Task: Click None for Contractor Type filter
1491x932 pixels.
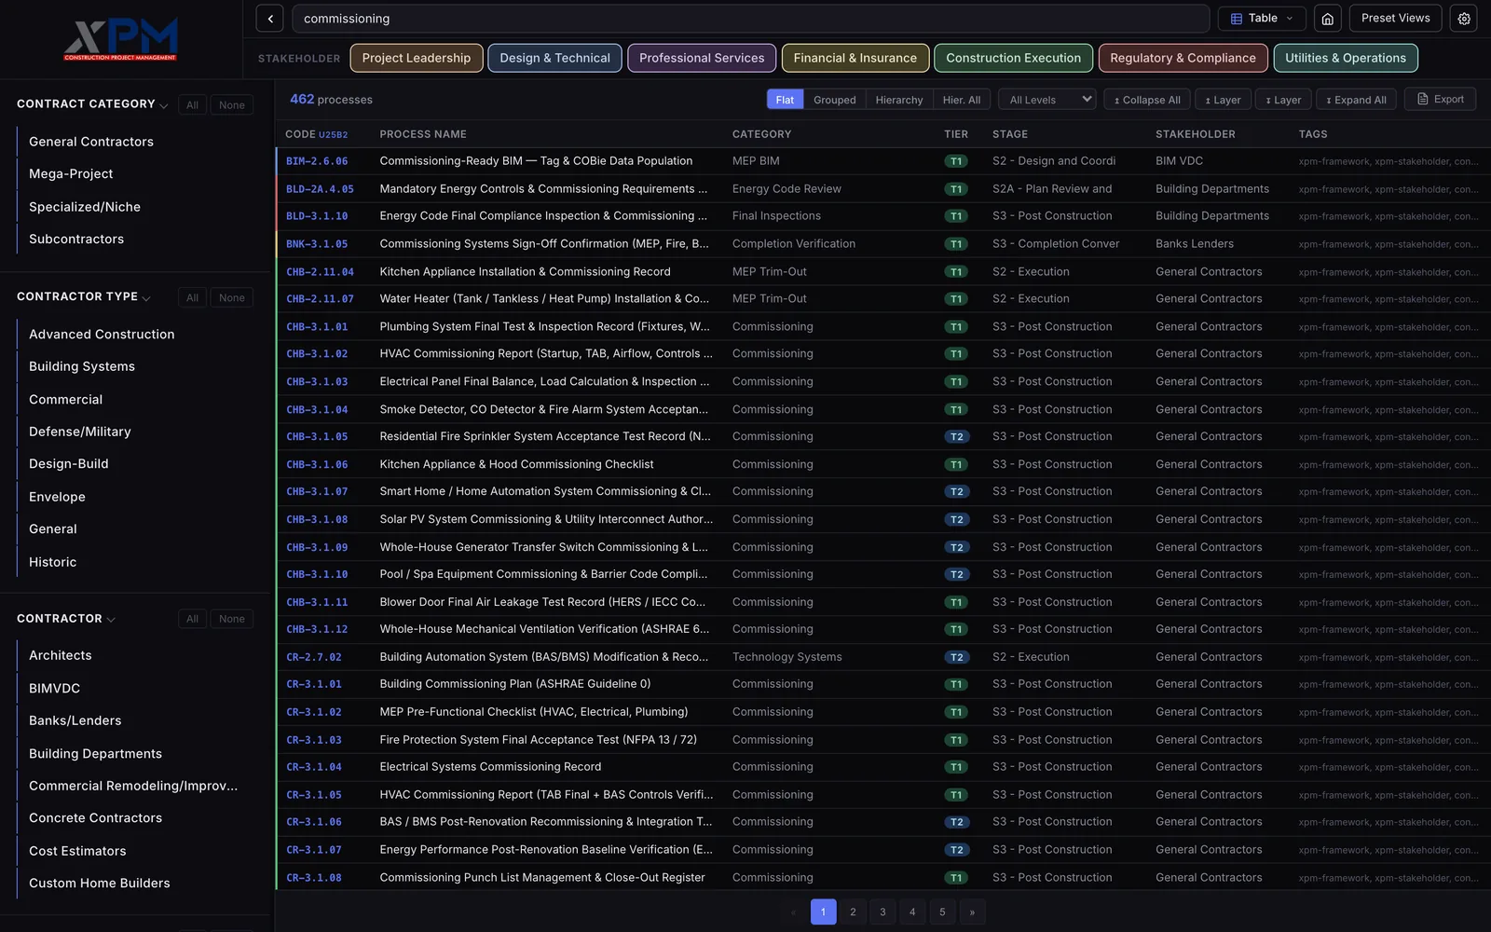Action: pyautogui.click(x=232, y=298)
